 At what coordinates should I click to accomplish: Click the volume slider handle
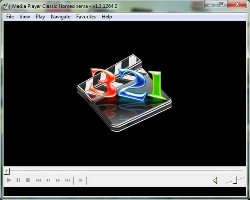235,180
